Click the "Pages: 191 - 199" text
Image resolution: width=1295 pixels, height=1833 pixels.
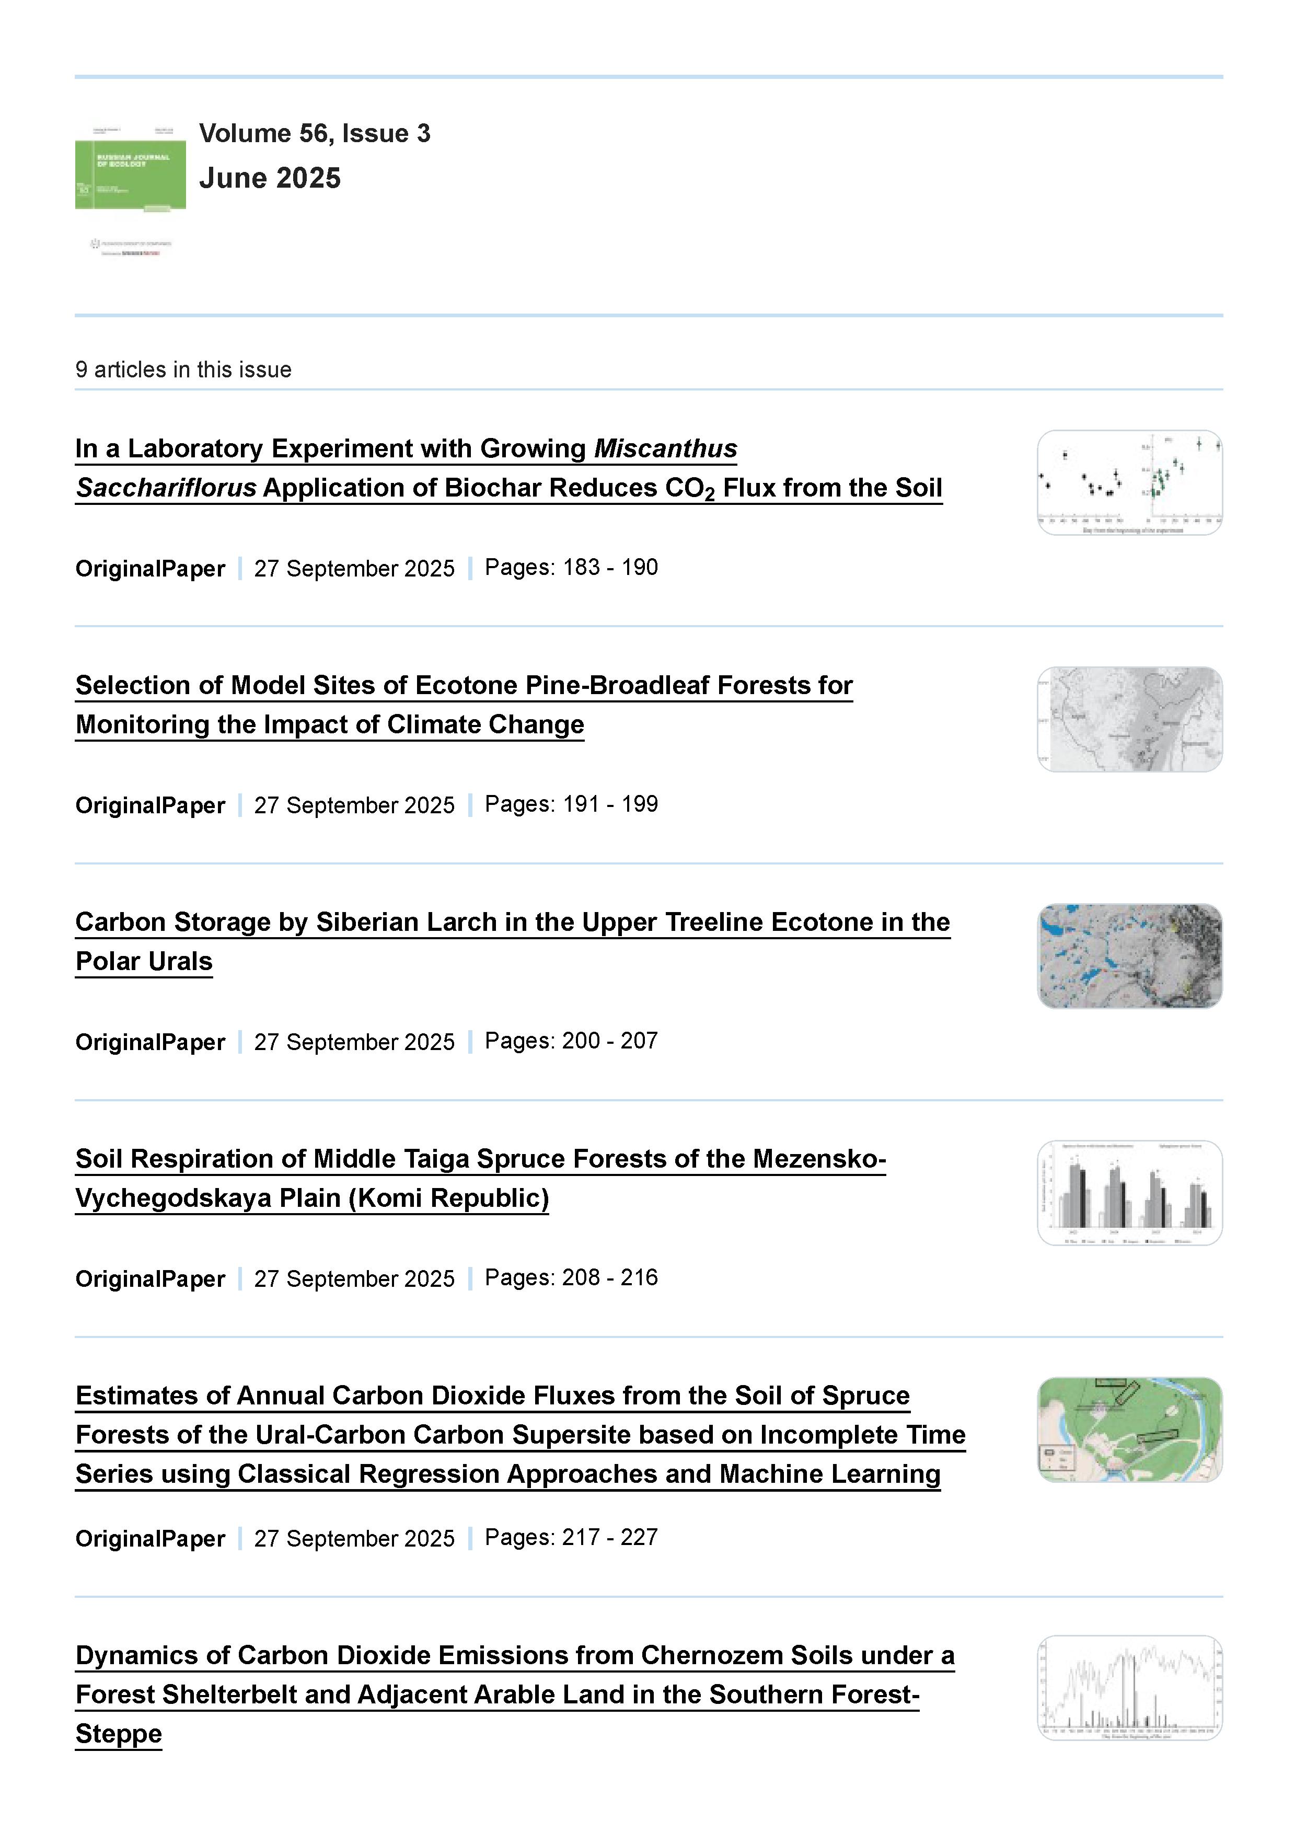(x=571, y=804)
